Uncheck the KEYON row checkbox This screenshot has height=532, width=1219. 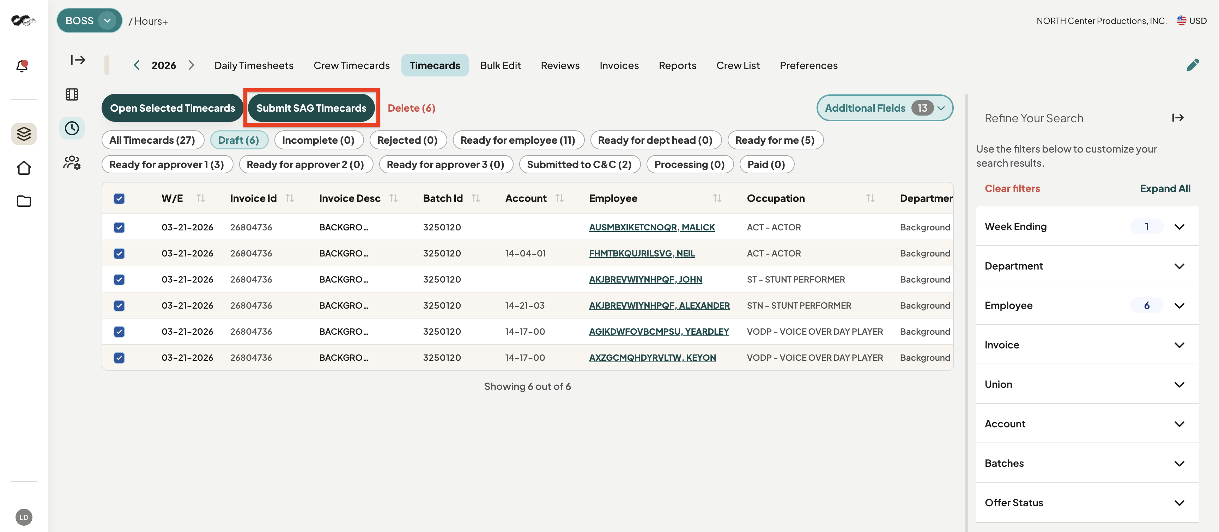coord(119,358)
